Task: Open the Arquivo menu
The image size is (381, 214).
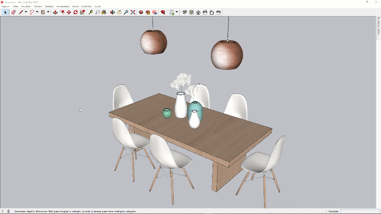Action: [x=6, y=6]
